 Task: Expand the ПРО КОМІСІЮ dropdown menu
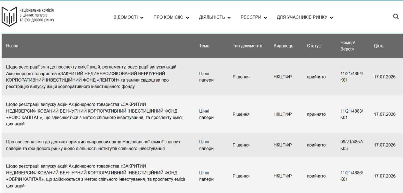point(172,17)
